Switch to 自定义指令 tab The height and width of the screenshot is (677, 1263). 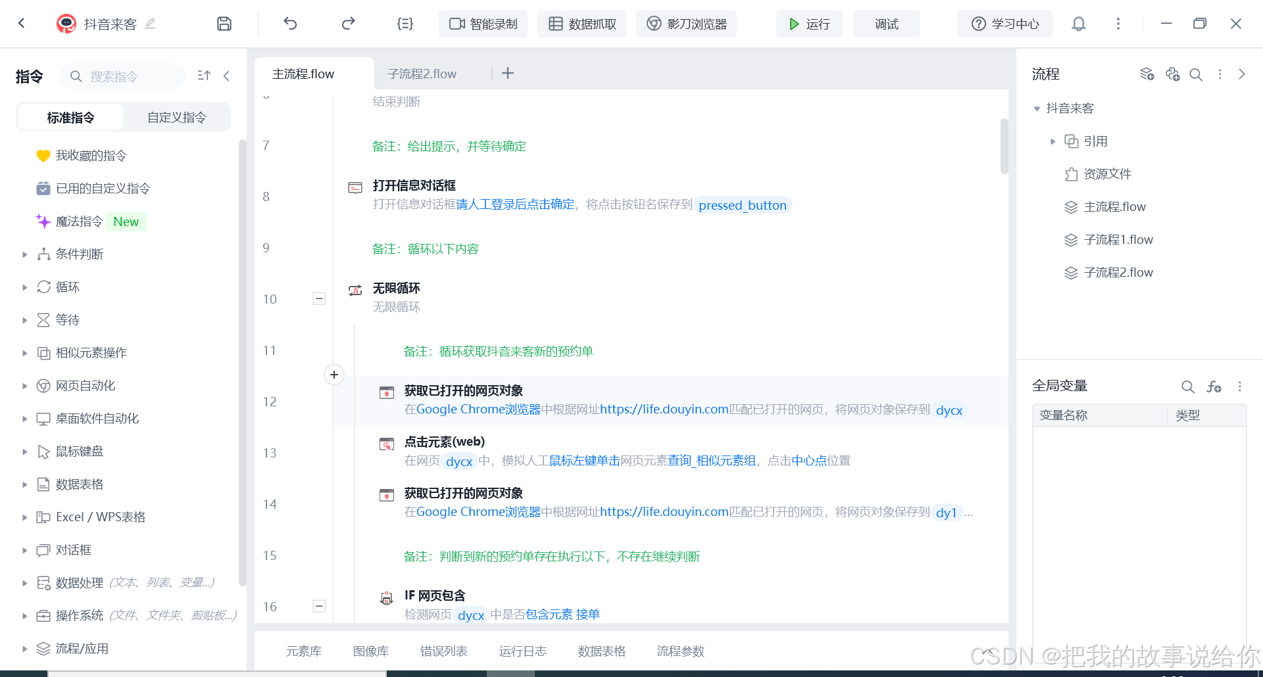(176, 117)
